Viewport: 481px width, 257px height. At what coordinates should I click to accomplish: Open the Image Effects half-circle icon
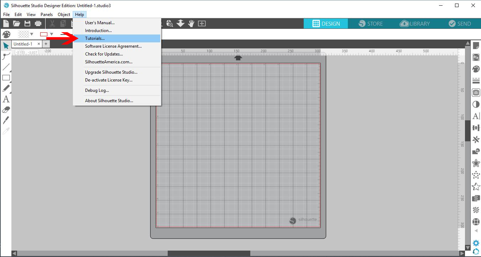(x=476, y=104)
